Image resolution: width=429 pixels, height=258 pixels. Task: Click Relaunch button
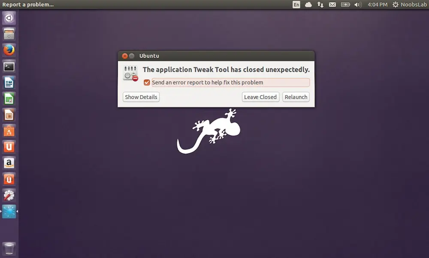click(x=296, y=97)
